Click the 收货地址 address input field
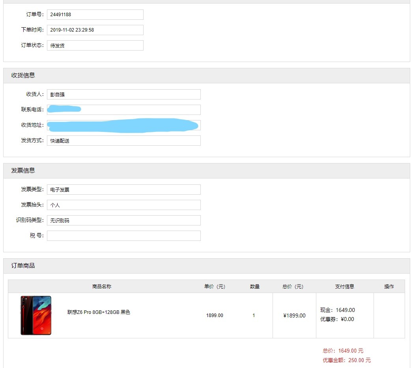The height and width of the screenshot is (368, 411). tap(124, 125)
